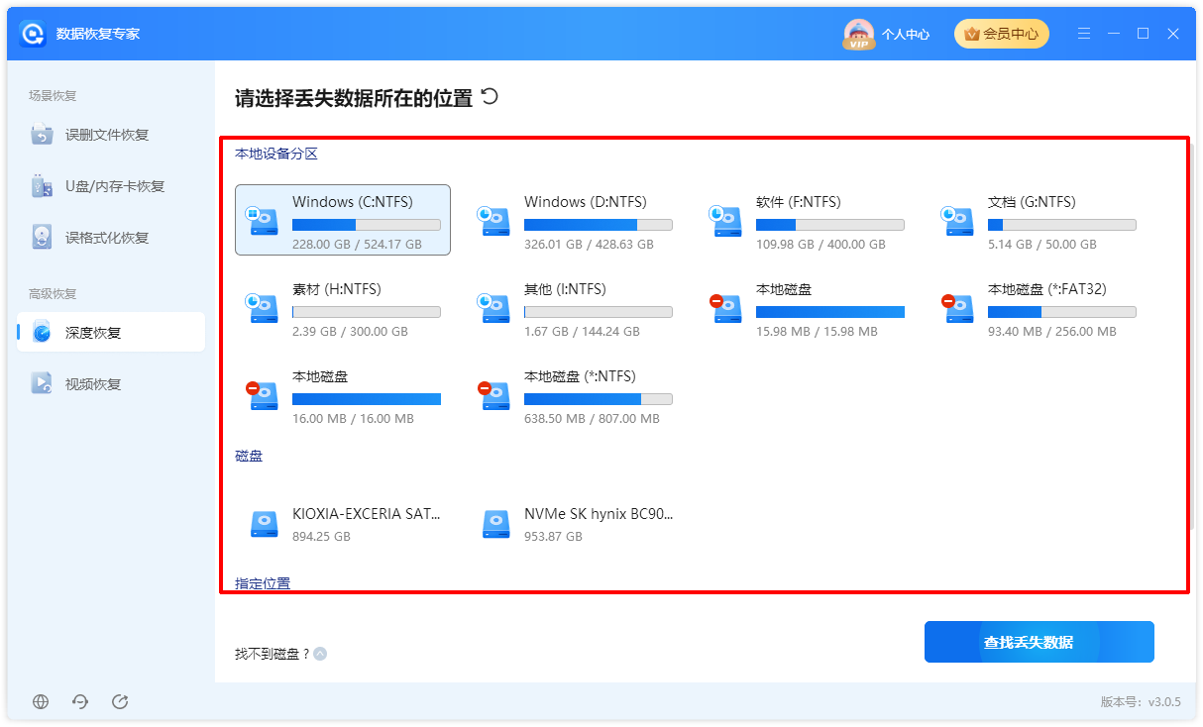1203x727 pixels.
Task: Choose the KIOXIA-EXCERIA SATA disk icon
Action: (x=265, y=524)
